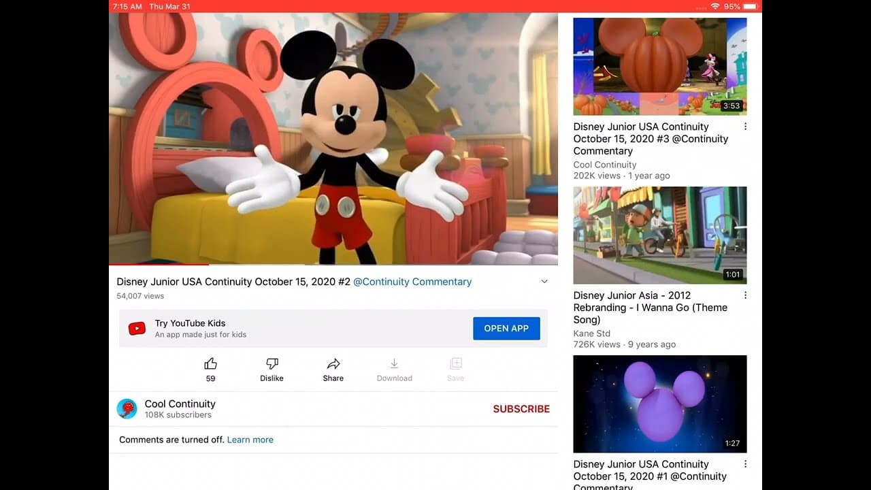Open 'Disney Junior USA Continuity October 15, 2020 #1' title

[650, 476]
